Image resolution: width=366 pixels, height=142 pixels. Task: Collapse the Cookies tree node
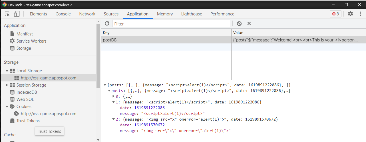(7, 106)
